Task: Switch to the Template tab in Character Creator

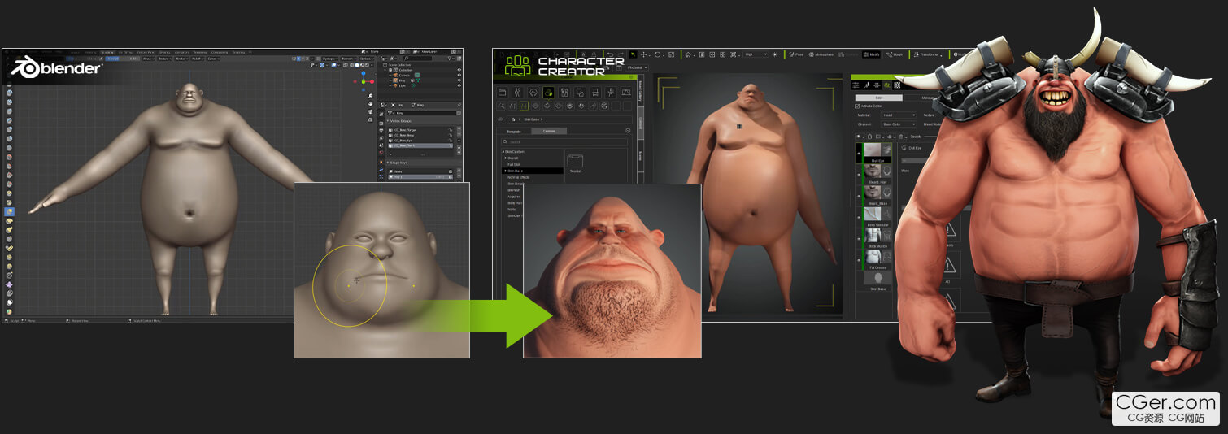Action: (x=514, y=131)
